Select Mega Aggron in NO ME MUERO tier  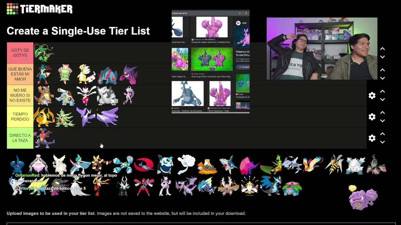[107, 96]
